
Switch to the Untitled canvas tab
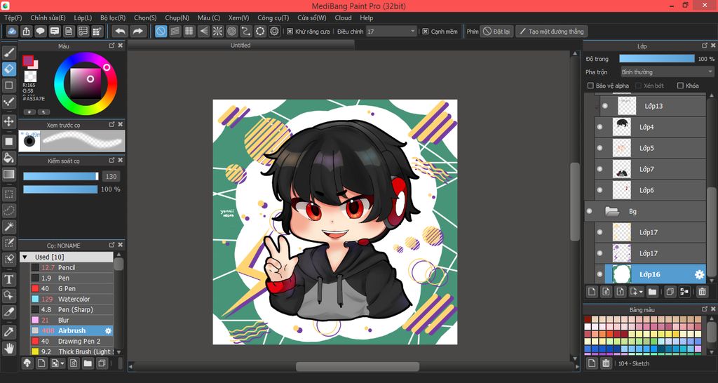(x=241, y=46)
